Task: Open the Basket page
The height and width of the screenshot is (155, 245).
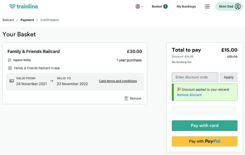Action: coord(157,6)
